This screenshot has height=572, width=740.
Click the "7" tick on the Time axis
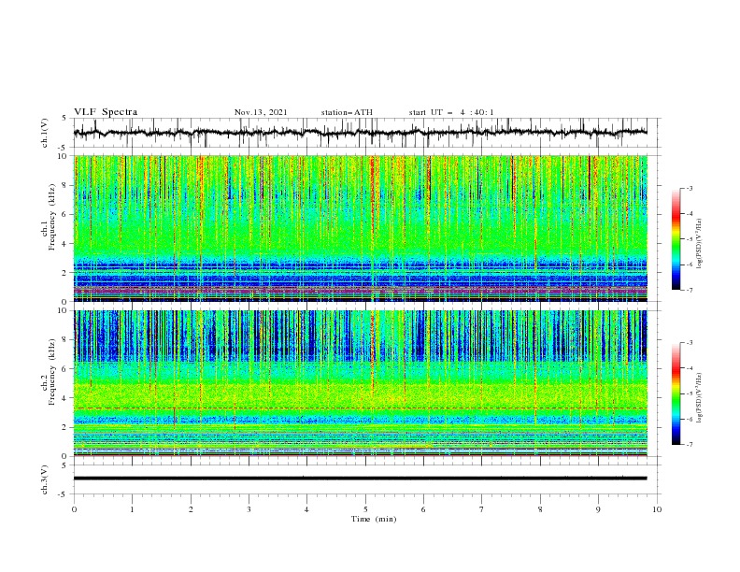click(482, 509)
